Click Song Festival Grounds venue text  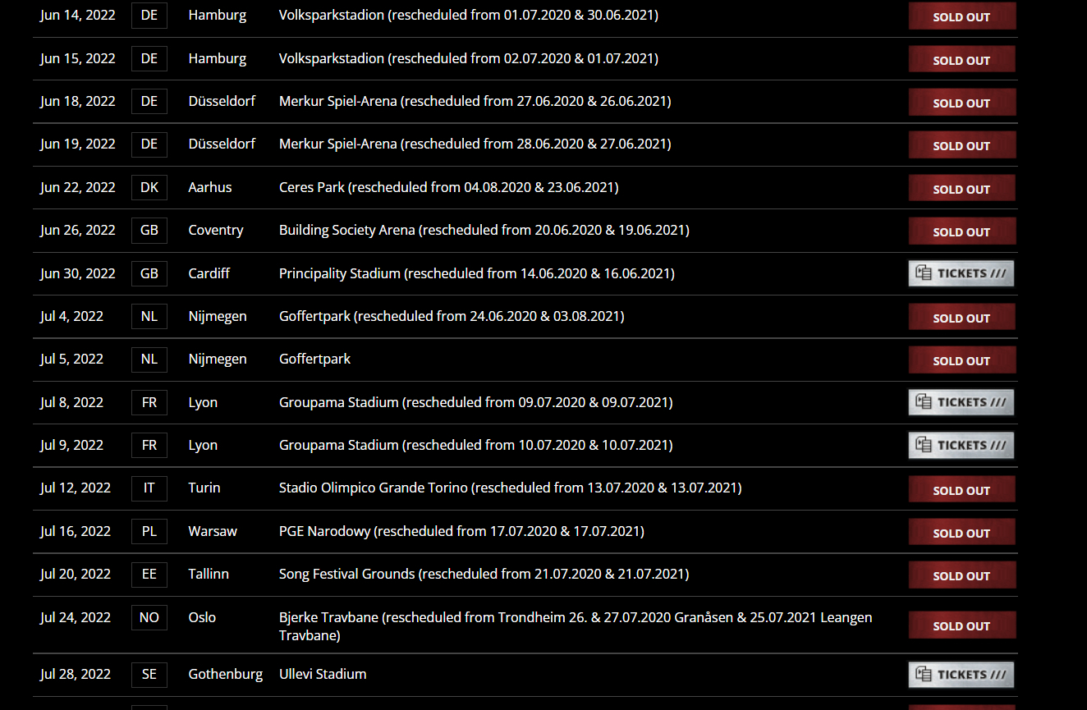346,574
